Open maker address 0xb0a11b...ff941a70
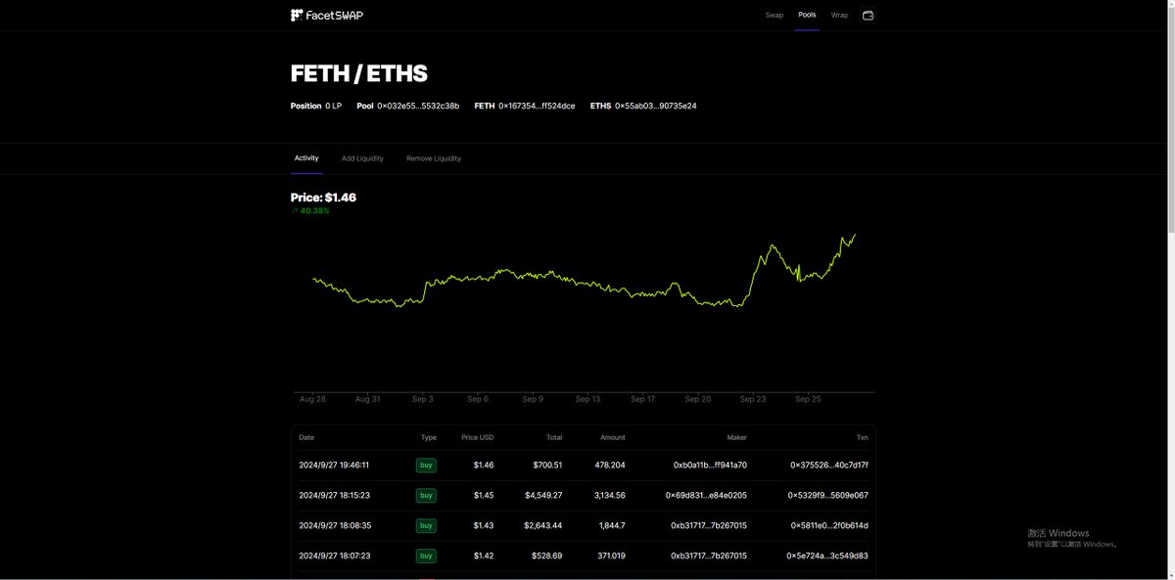The image size is (1175, 580). point(710,466)
